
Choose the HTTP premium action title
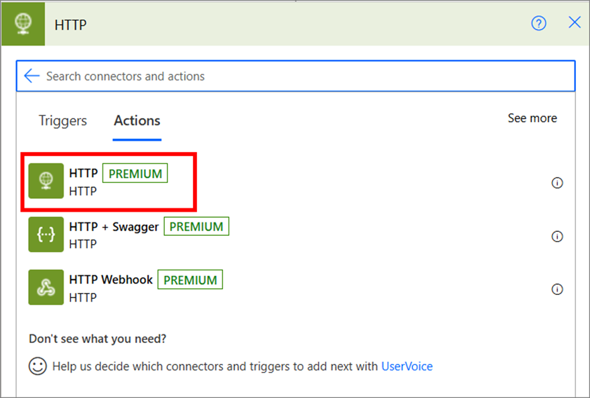83,174
